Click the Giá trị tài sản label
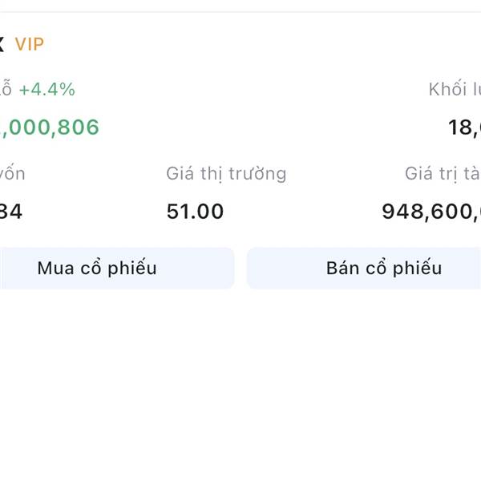 442,173
